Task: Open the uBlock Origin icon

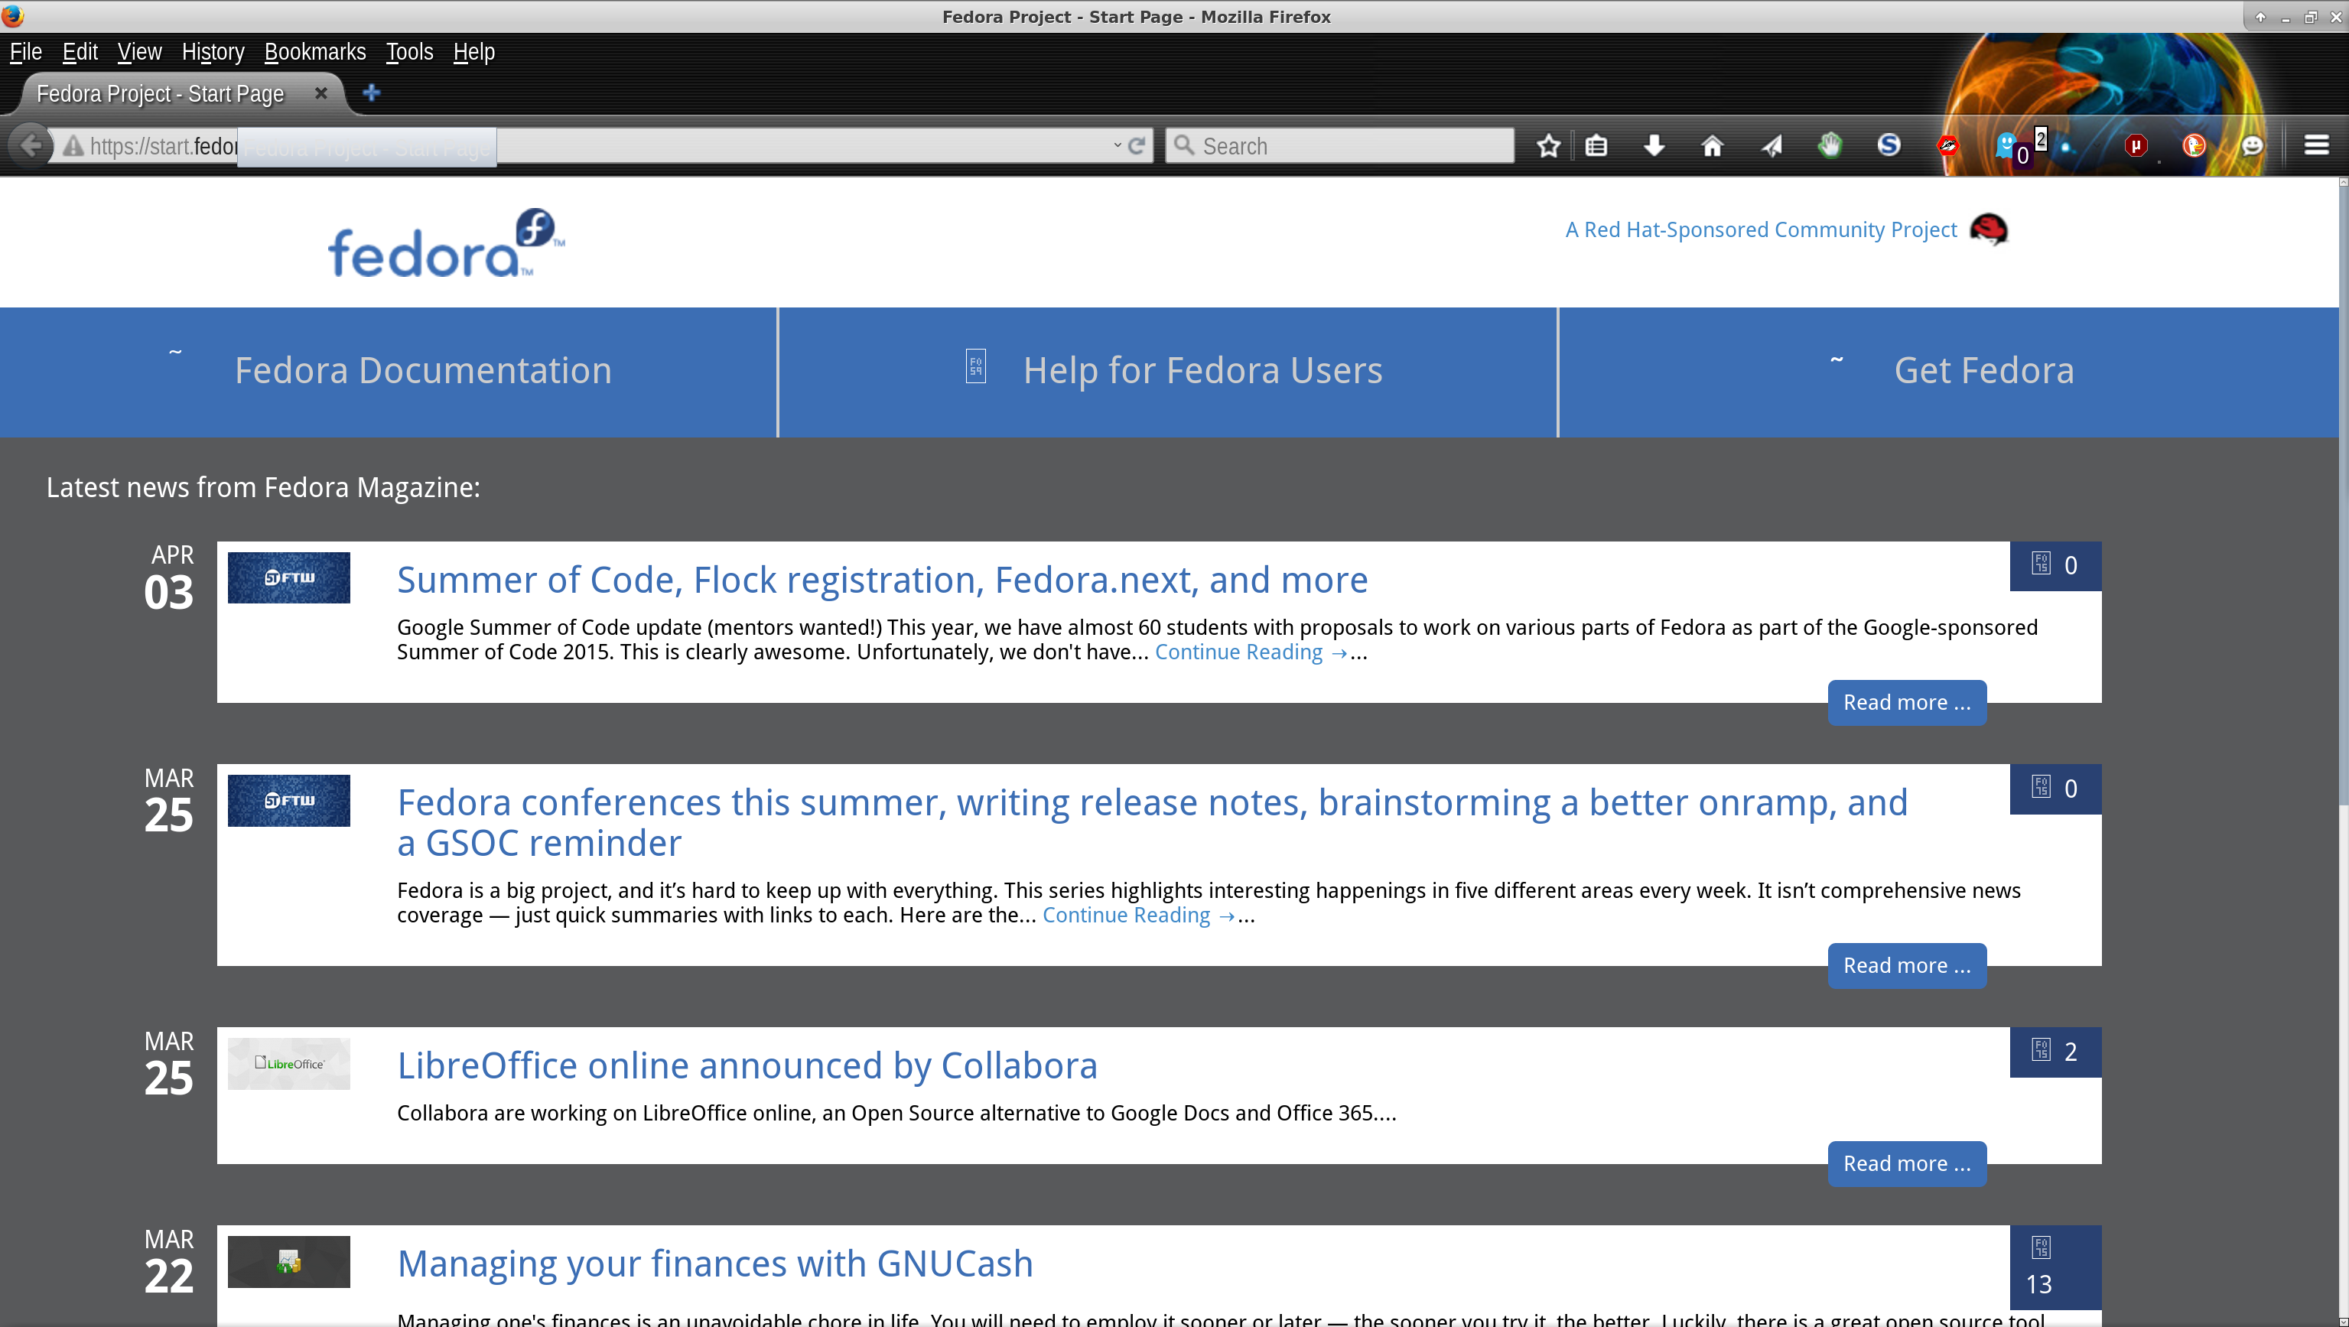Action: click(2136, 145)
